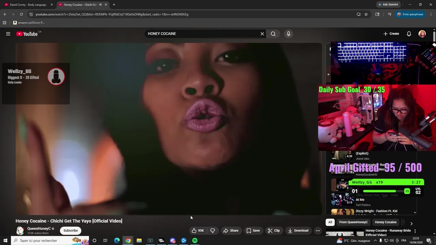This screenshot has width=436, height=245.
Task: Open the YouTube guide hamburger menu
Action: pyautogui.click(x=8, y=34)
